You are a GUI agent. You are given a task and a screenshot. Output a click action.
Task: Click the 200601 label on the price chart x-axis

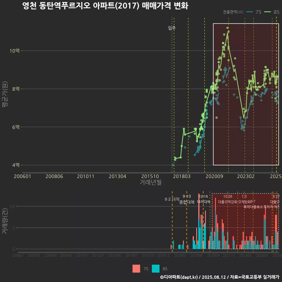pyautogui.click(x=23, y=176)
